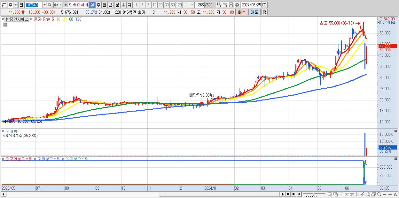The height and width of the screenshot is (198, 399).
Task: Click the 107640 stock code input field
Action: pos(34,5)
